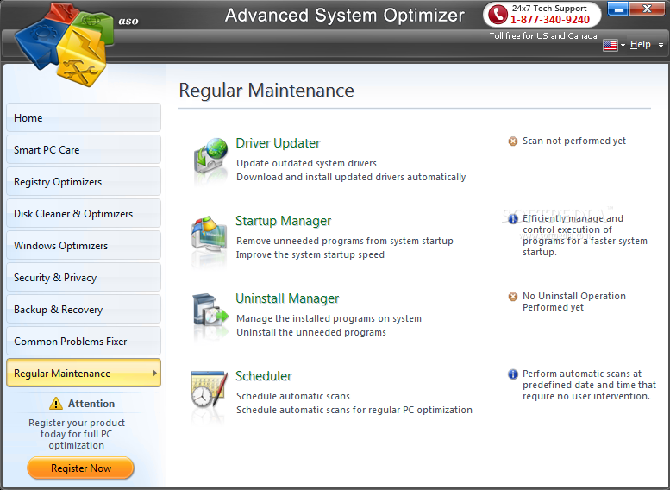Click the tech support phone number 1-877-340-9240
Viewport: 670px width, 490px height.
pyautogui.click(x=550, y=20)
